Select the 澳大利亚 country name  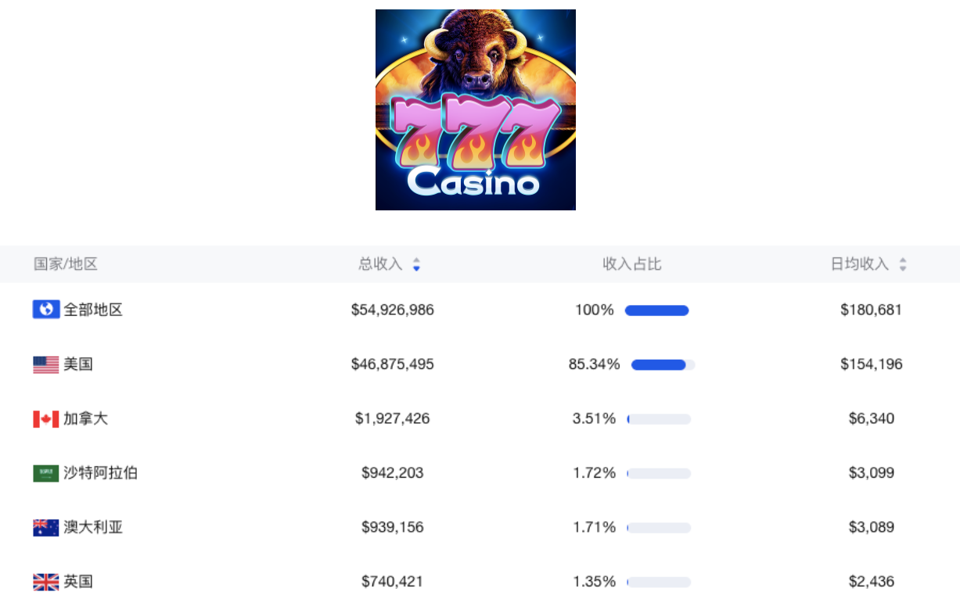pyautogui.click(x=93, y=528)
